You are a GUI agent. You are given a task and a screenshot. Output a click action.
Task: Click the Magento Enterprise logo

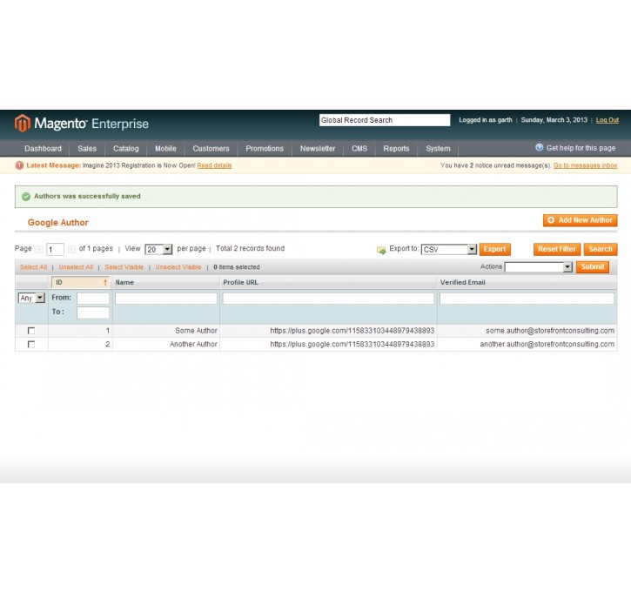pos(82,123)
